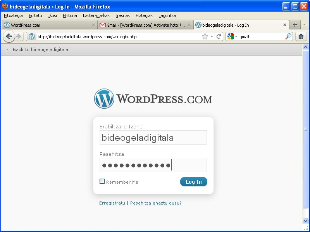Close the Gmail tab

[189, 25]
